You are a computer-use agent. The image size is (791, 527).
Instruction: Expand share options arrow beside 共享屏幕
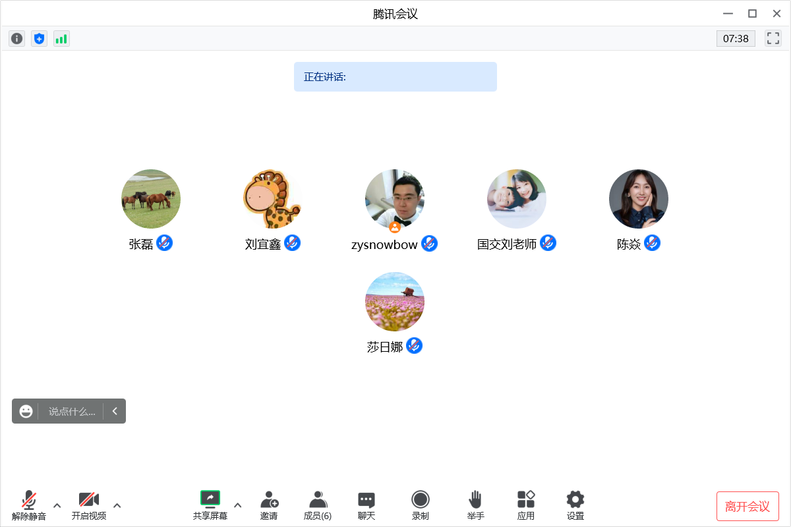pyautogui.click(x=238, y=505)
